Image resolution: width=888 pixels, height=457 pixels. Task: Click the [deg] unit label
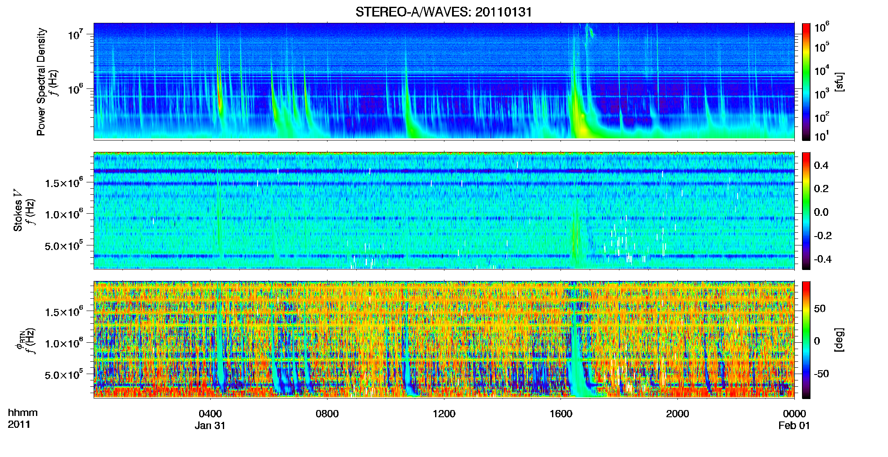[839, 340]
